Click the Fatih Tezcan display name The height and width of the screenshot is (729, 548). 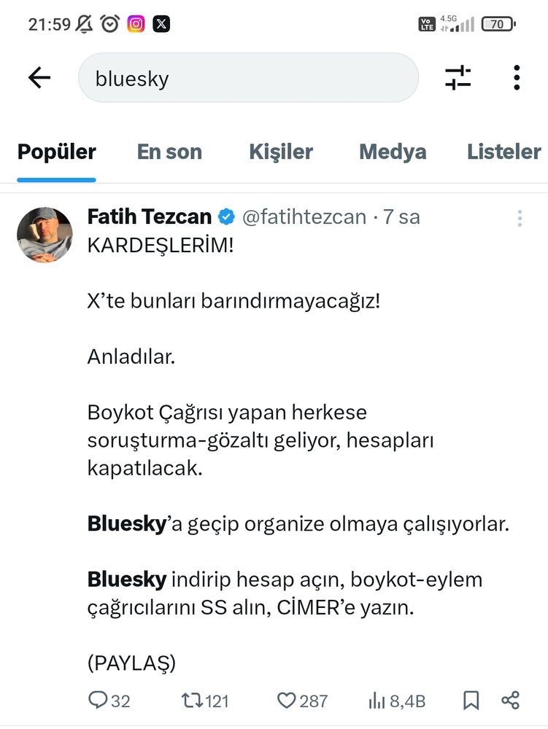150,217
